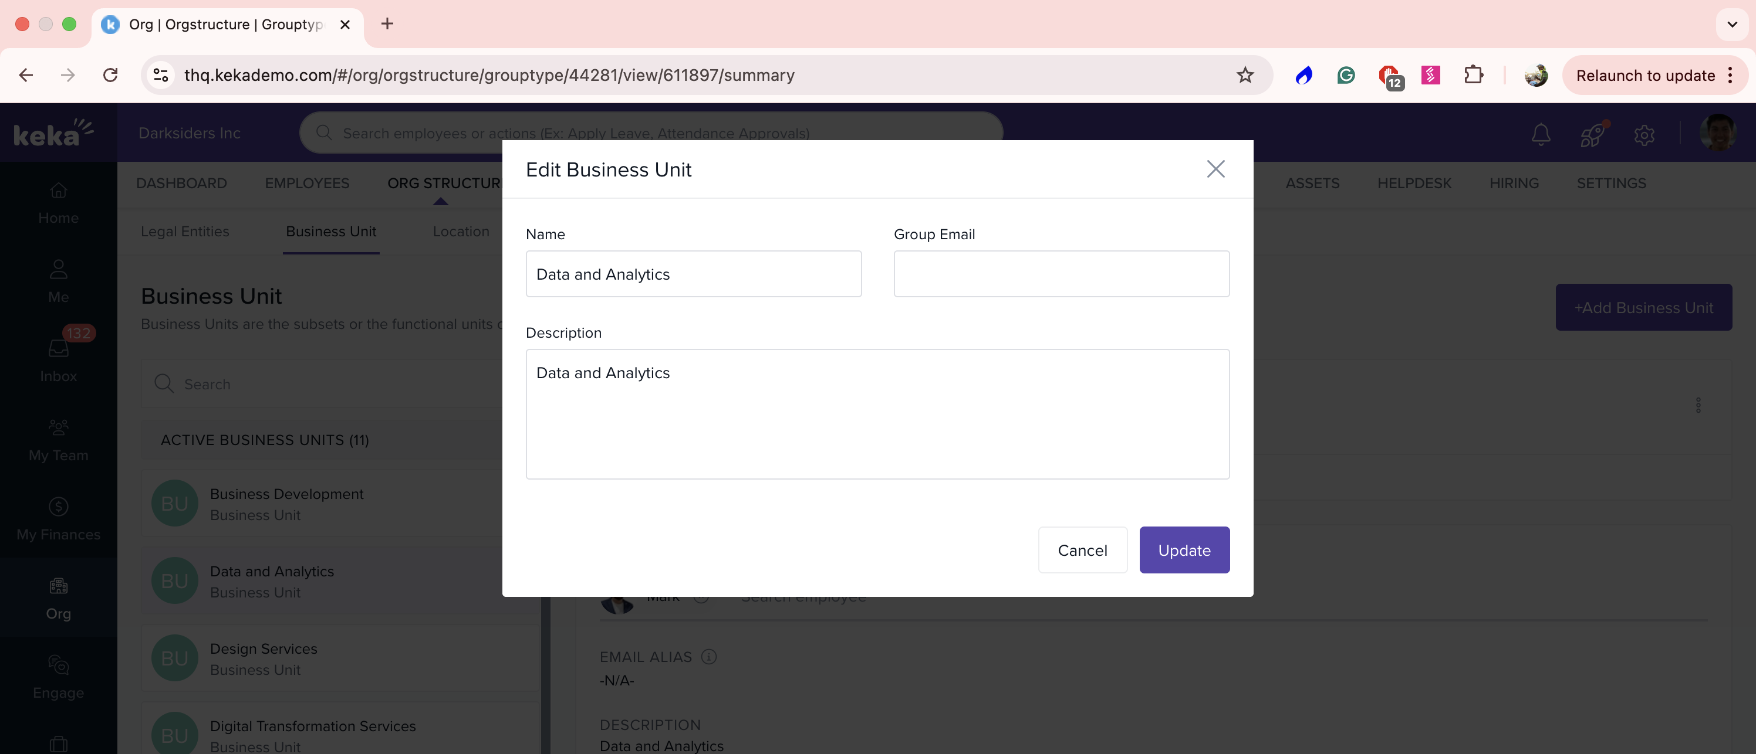Click the Description text area

877,413
